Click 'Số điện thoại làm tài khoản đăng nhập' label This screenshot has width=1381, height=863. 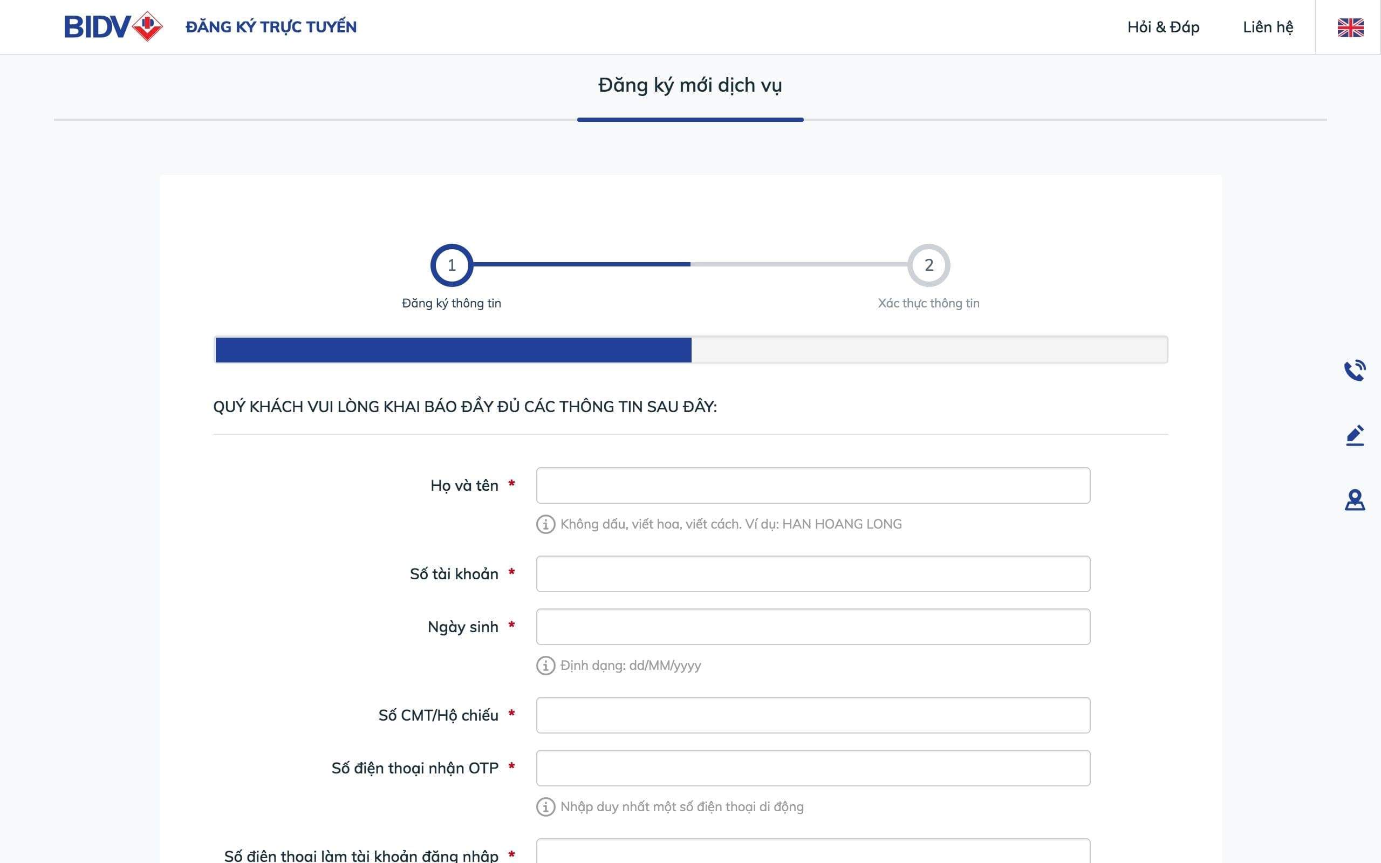click(361, 855)
